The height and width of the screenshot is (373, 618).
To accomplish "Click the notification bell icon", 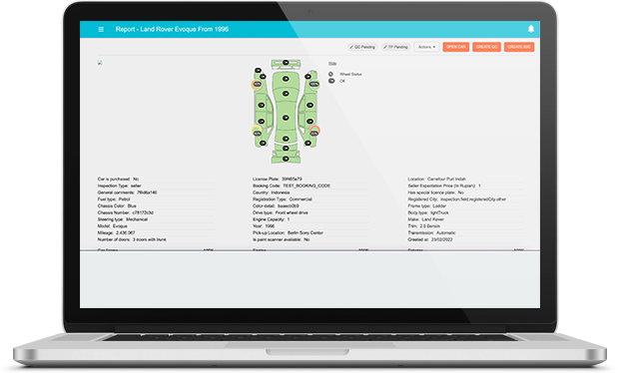I will (x=531, y=29).
